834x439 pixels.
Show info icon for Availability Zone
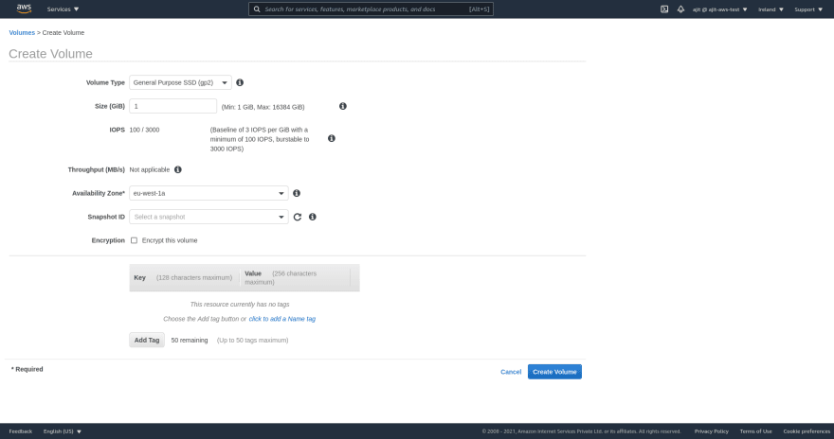[x=297, y=193]
